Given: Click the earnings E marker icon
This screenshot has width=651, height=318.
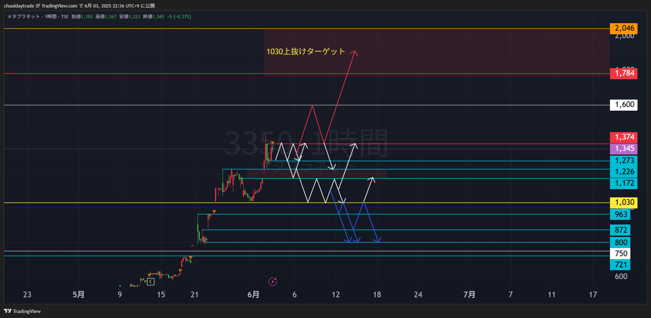Looking at the screenshot, I should coord(151,282).
